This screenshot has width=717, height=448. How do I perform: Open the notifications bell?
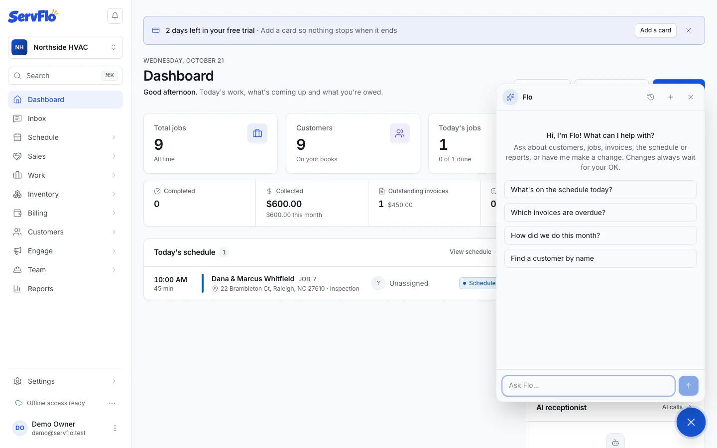click(115, 16)
